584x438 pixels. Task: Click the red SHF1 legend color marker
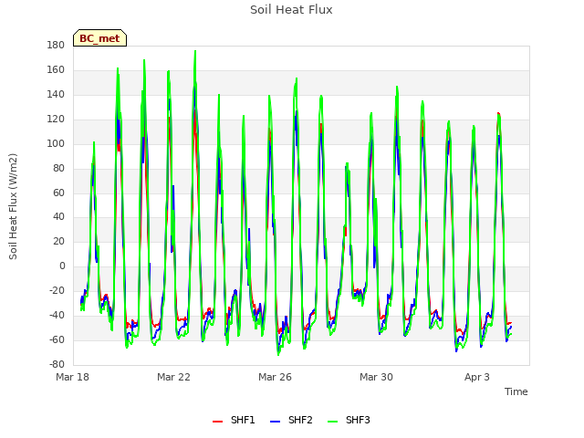[x=217, y=422]
